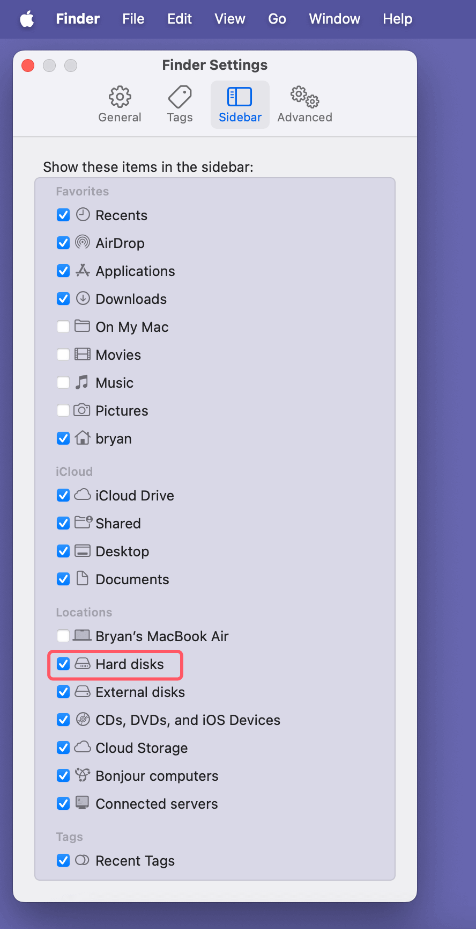
Task: Disable the External disks checkbox
Action: (63, 692)
